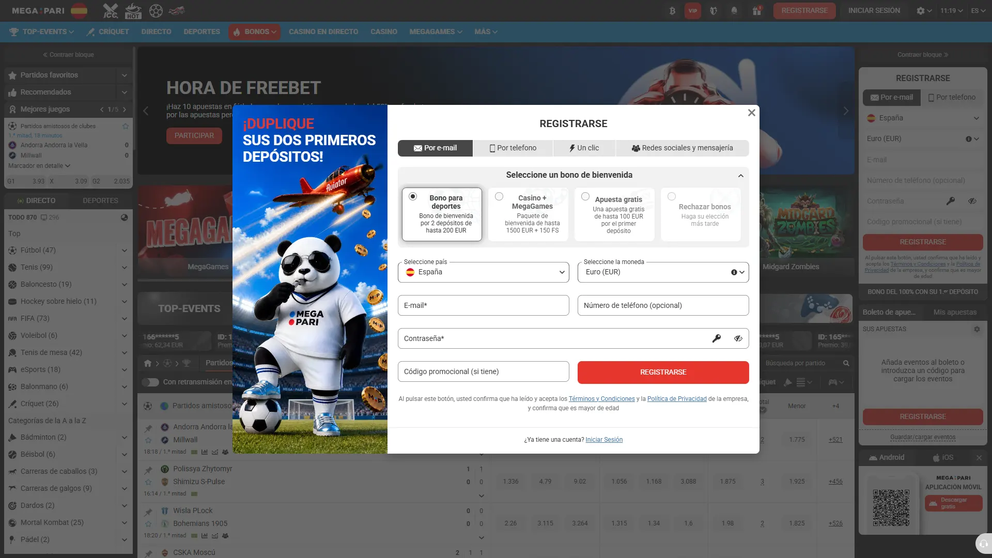Open the bet slip settings gear in SUS APUESTAS

977,329
